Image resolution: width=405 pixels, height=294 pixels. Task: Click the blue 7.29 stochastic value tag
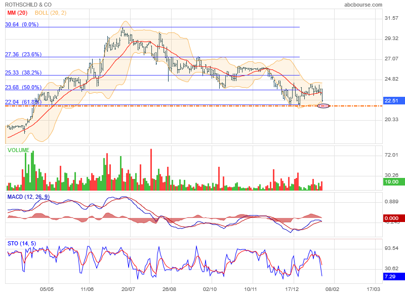tap(393, 276)
